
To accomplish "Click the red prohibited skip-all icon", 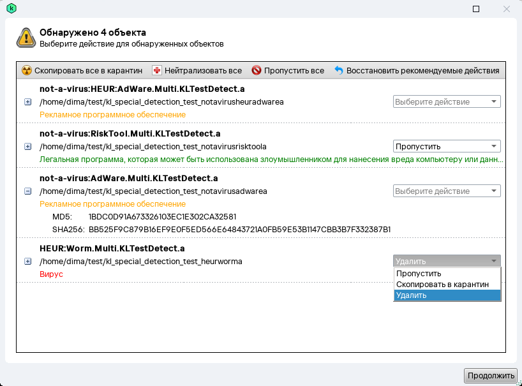I will (257, 71).
